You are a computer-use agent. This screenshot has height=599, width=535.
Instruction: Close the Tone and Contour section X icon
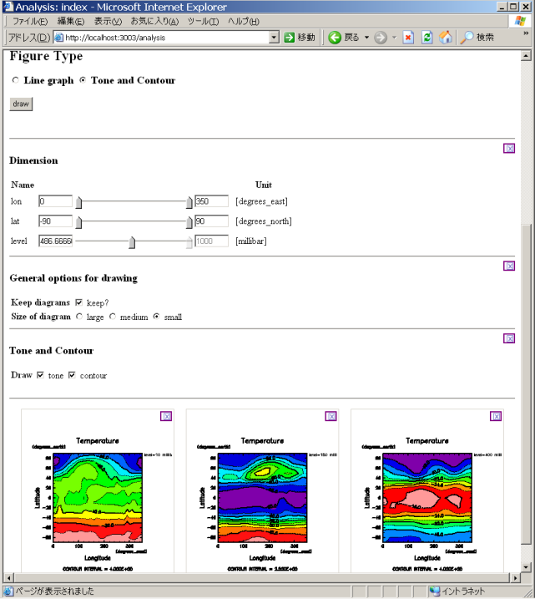pyautogui.click(x=509, y=338)
